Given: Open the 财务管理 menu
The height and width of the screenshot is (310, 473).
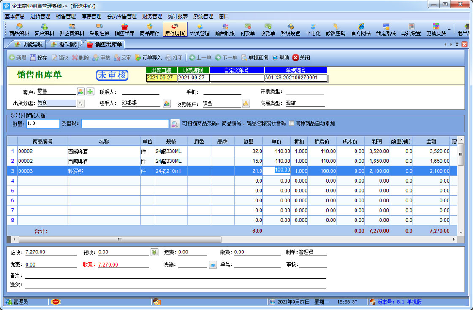Looking at the screenshot, I should click(152, 16).
